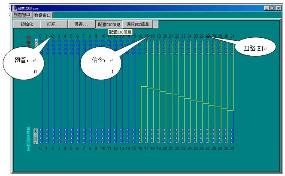Image resolution: width=285 pixels, height=176 pixels.
Task: Open the 数据窗口 tab
Action: (43, 15)
